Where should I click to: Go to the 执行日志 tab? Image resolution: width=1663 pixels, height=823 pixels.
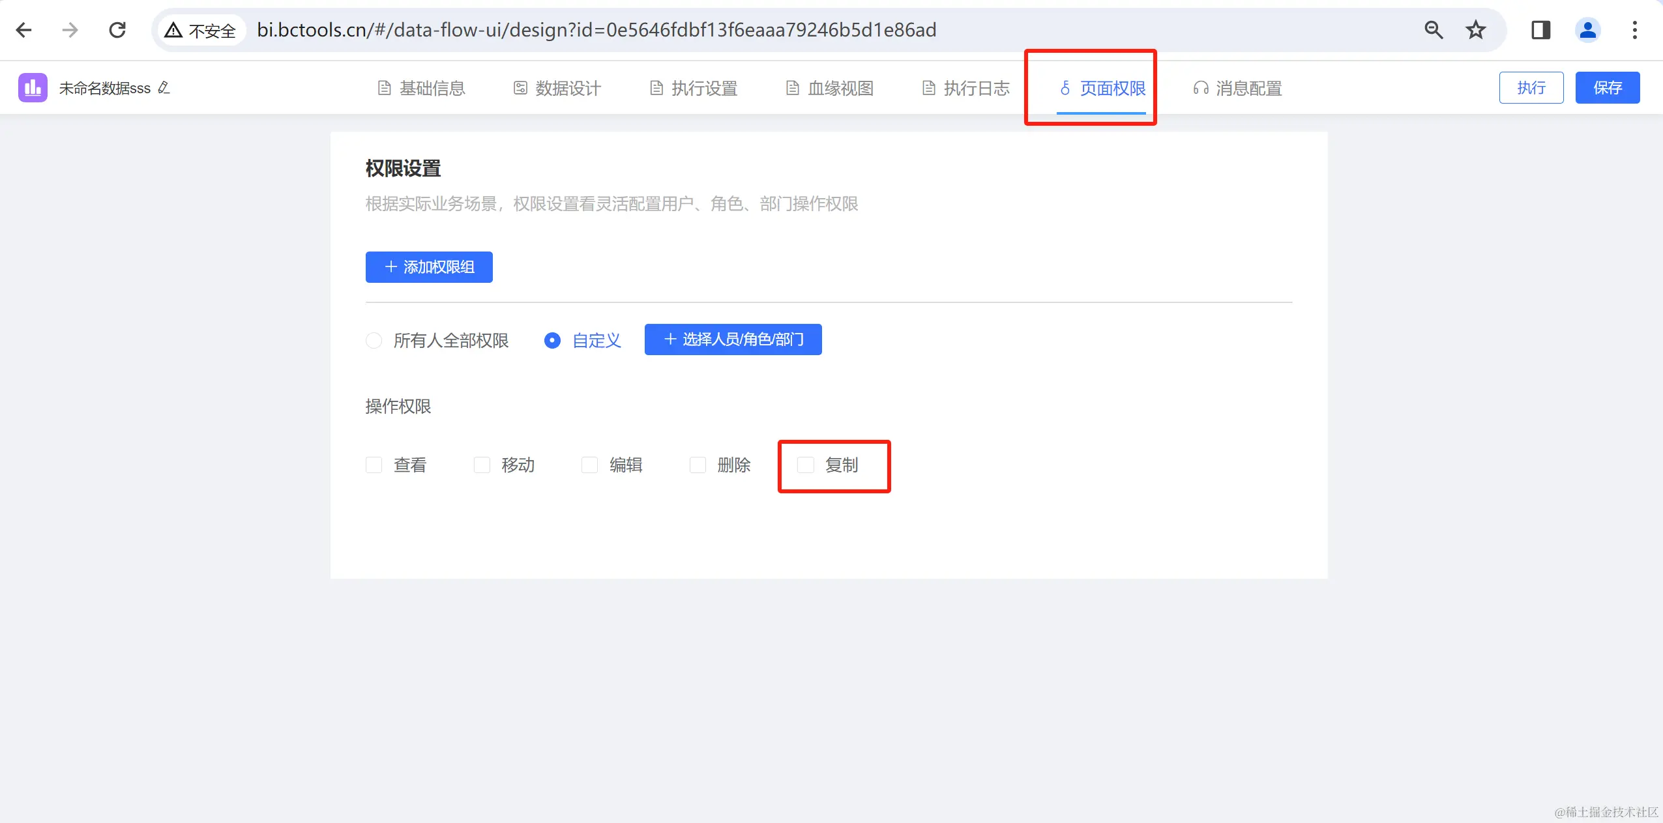point(966,88)
